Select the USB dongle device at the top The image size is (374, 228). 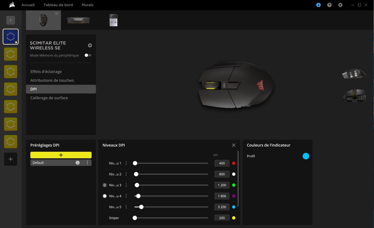click(x=113, y=20)
